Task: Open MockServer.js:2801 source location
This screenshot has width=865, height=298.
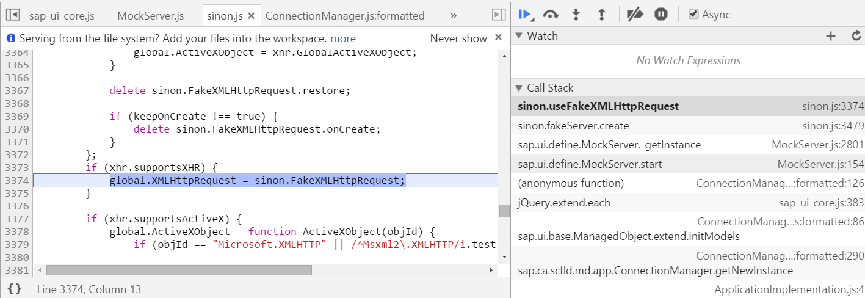Action: (818, 145)
